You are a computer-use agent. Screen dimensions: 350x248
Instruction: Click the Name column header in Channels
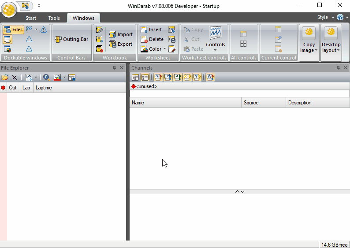click(185, 103)
